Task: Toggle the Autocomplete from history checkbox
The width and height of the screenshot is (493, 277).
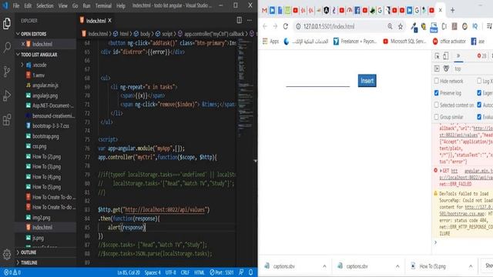Action: tap(479, 105)
